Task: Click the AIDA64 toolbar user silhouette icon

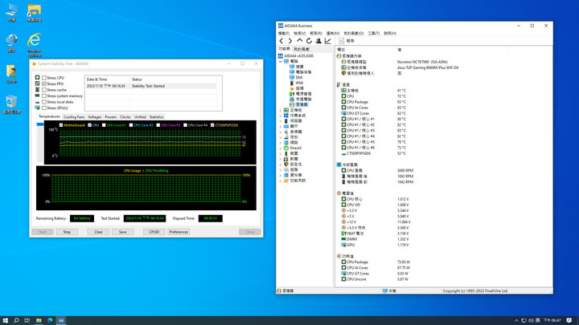Action: 318,41
